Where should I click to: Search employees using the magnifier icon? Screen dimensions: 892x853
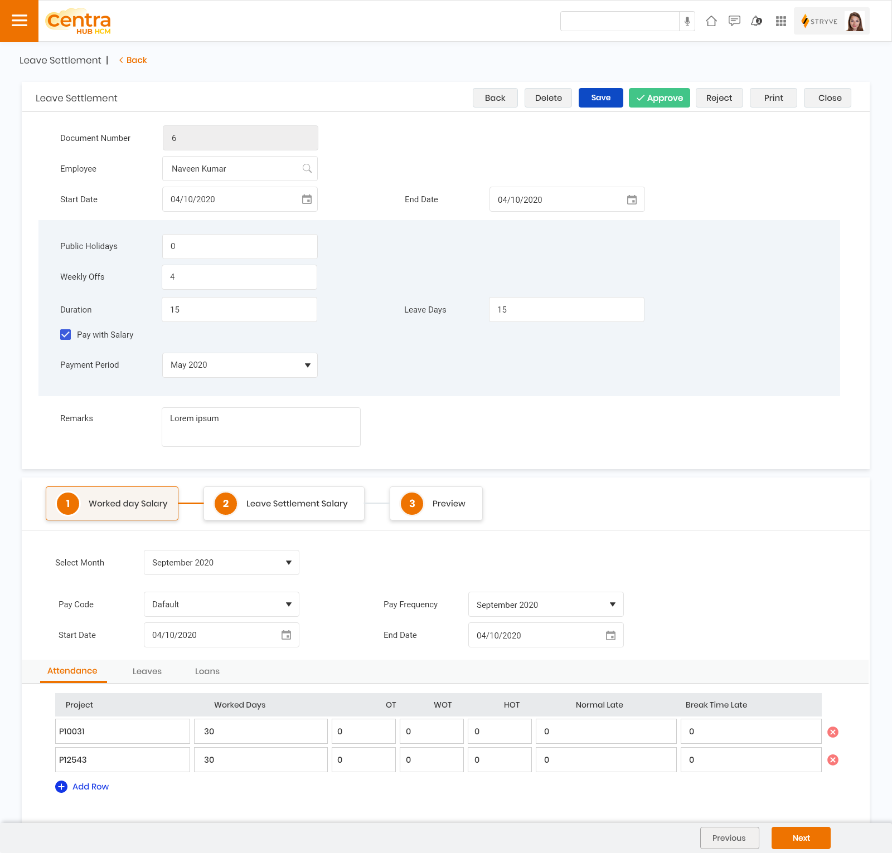click(x=307, y=168)
